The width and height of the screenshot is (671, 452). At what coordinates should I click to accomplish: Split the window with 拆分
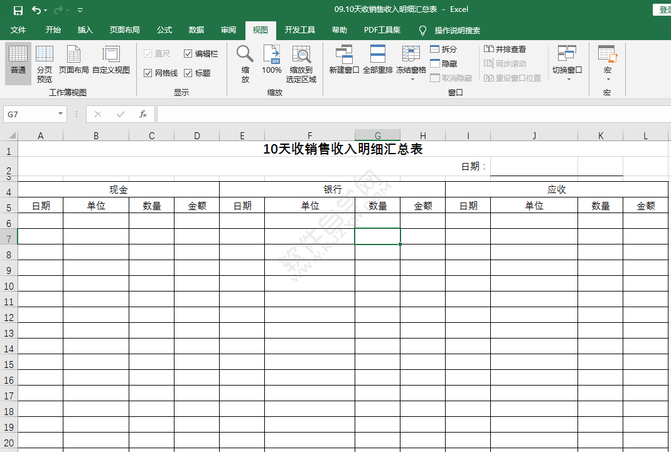443,49
